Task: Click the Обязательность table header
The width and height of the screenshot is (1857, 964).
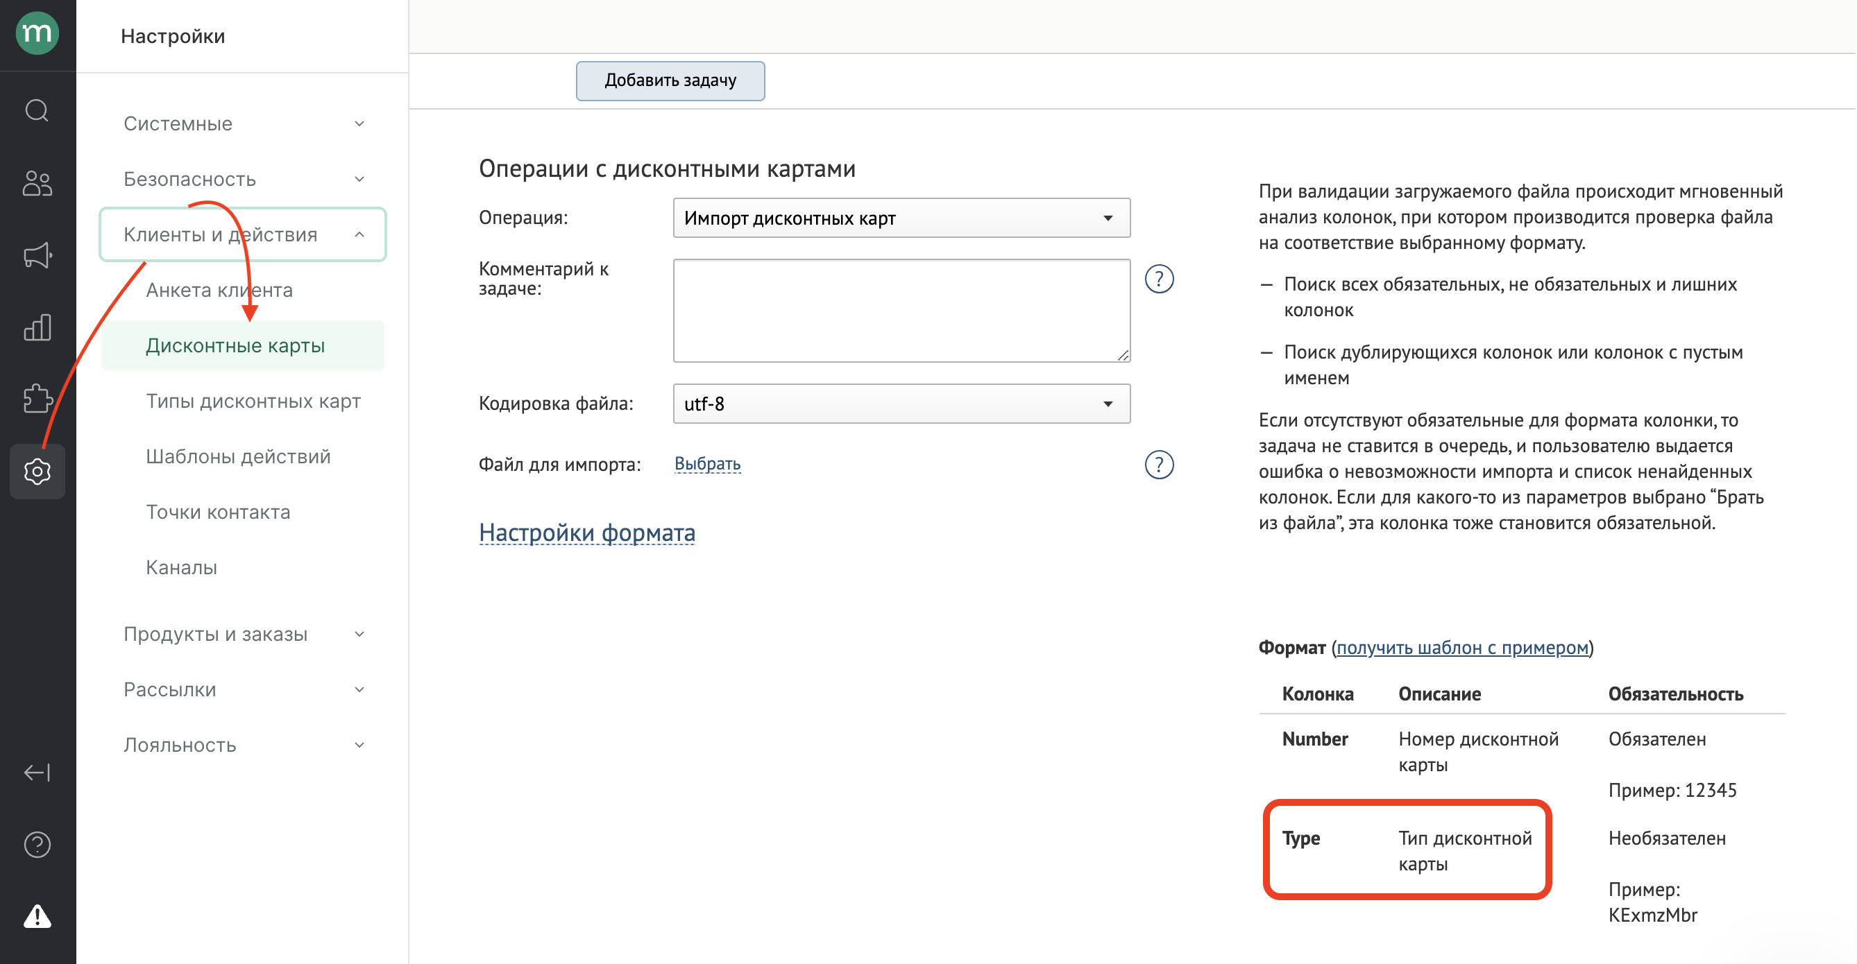Action: (x=1675, y=694)
